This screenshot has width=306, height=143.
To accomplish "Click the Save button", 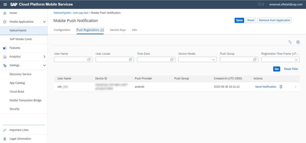I will pyautogui.click(x=239, y=21).
